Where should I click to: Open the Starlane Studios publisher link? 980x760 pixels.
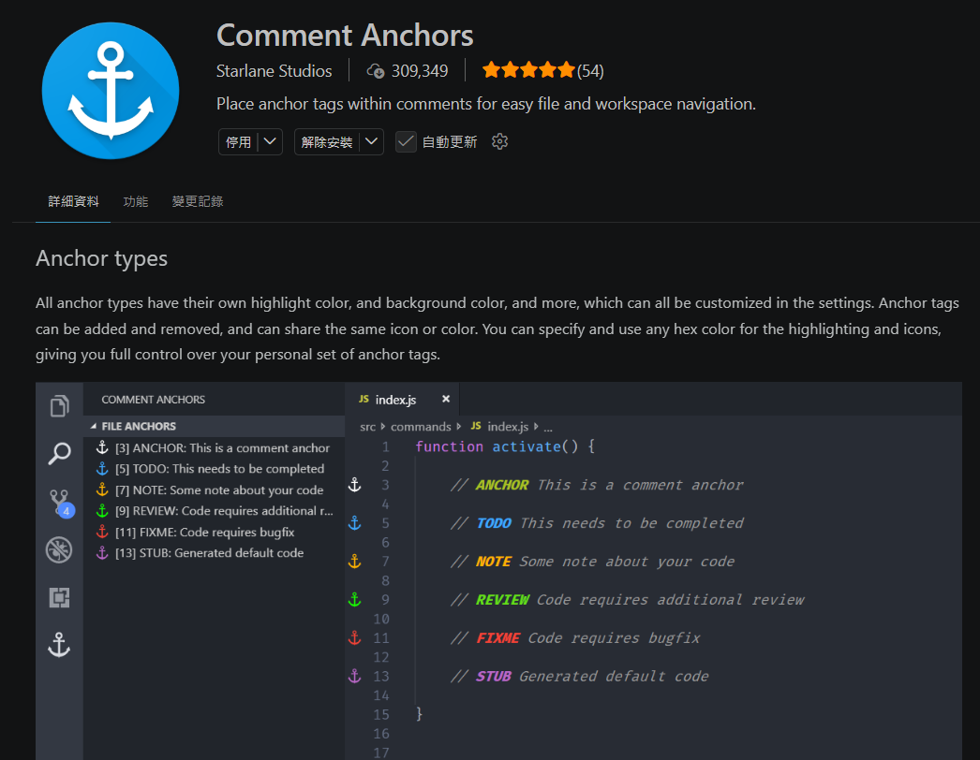[274, 71]
